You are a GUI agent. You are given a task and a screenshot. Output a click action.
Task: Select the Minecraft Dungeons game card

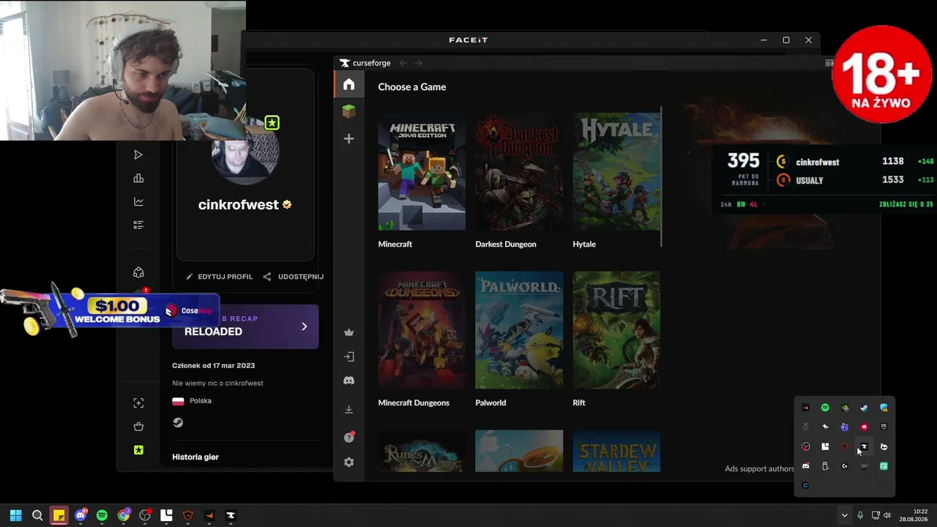pos(422,340)
